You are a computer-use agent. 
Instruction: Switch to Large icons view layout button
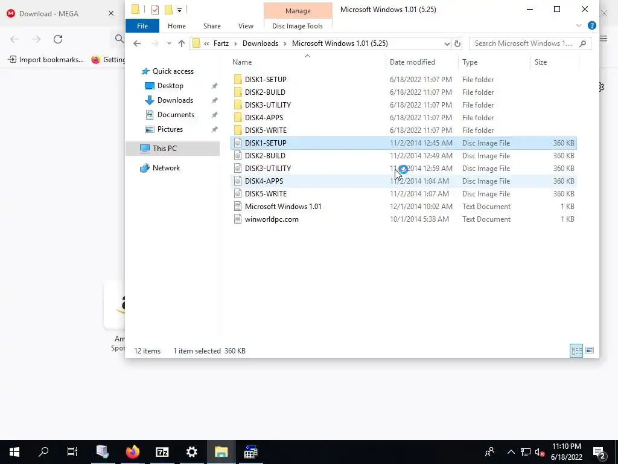point(590,350)
